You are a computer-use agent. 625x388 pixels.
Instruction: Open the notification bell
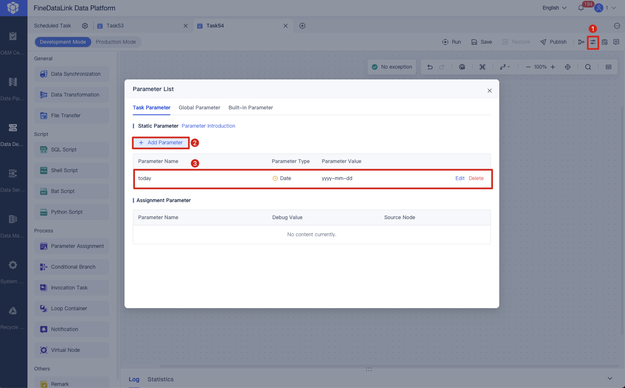[x=581, y=8]
